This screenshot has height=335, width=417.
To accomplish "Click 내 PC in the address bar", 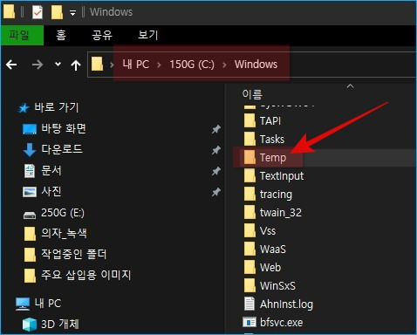I will coord(136,65).
